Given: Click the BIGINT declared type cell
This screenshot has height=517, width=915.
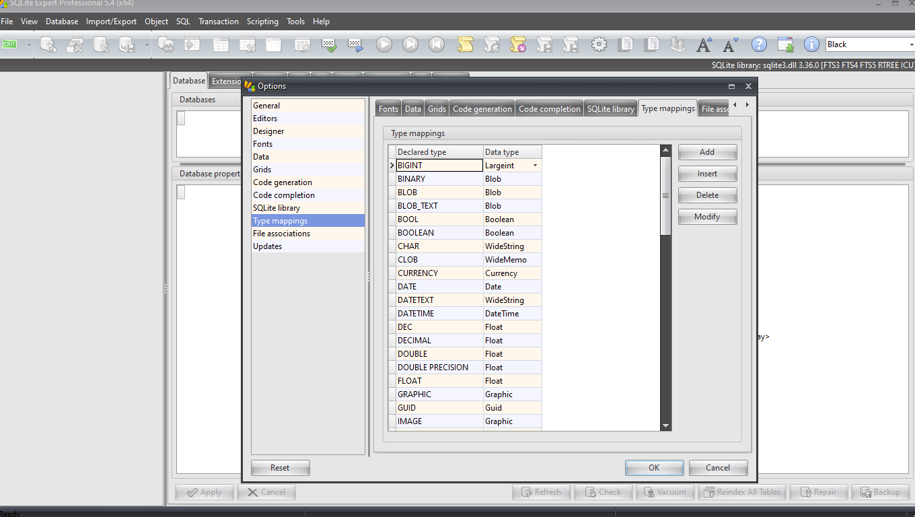Looking at the screenshot, I should [x=439, y=166].
